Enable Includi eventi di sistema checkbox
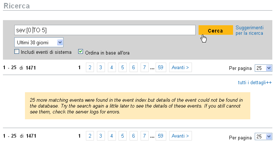 click(x=17, y=52)
